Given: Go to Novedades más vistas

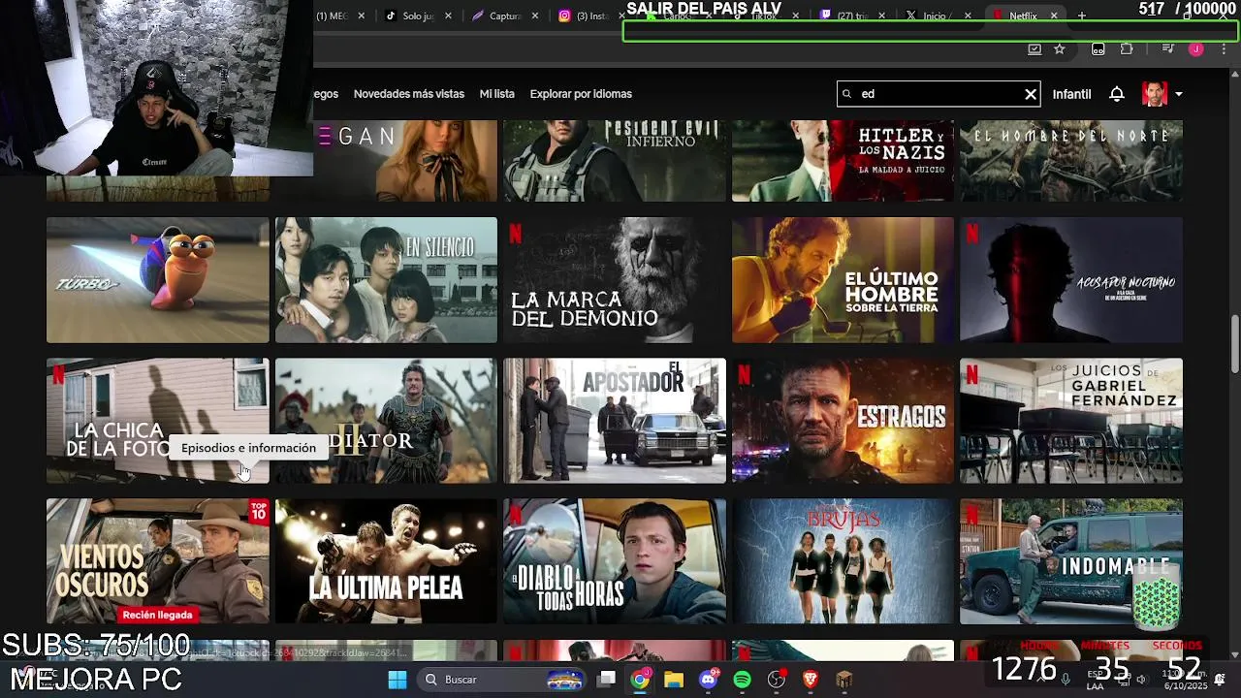Looking at the screenshot, I should coord(409,94).
